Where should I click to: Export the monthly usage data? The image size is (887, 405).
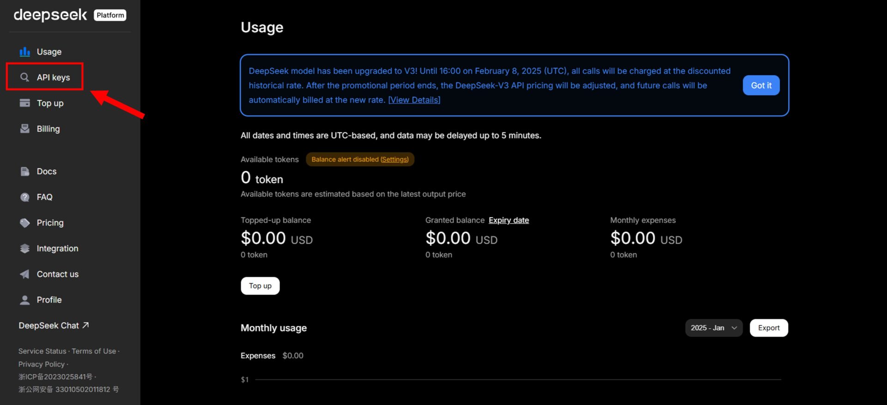pyautogui.click(x=768, y=328)
